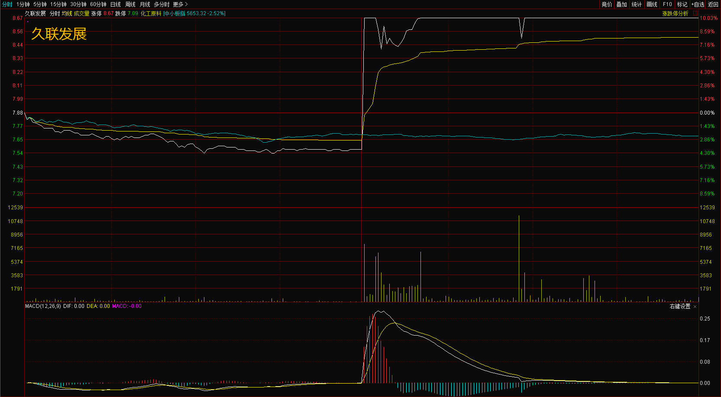Image resolution: width=721 pixels, height=397 pixels.
Task: Open 右键设置 for MACD indicator
Action: coord(680,306)
